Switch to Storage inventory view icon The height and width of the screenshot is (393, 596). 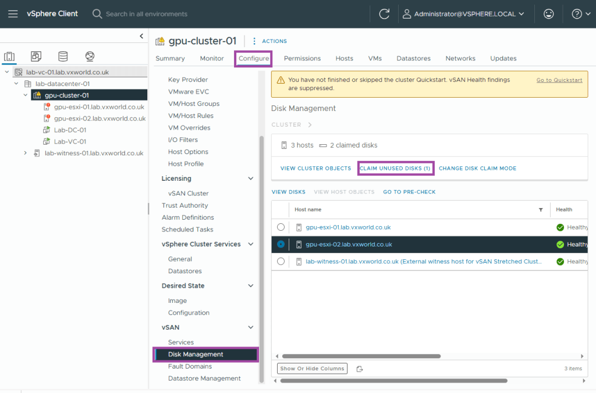[x=63, y=56]
